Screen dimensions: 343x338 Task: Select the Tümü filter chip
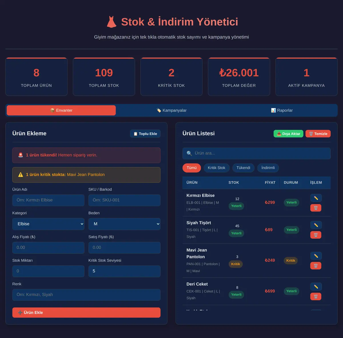(192, 168)
